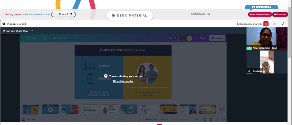292x125 pixels.
Task: Click the Canva logo
Action: [x=30, y=38]
